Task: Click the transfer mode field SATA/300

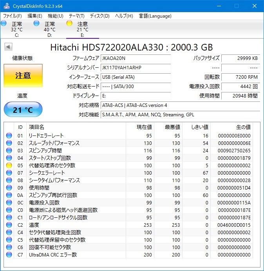Action: coord(136,86)
